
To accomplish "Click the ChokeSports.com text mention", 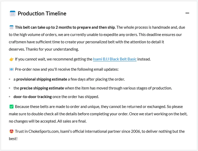I will pos(43,131).
